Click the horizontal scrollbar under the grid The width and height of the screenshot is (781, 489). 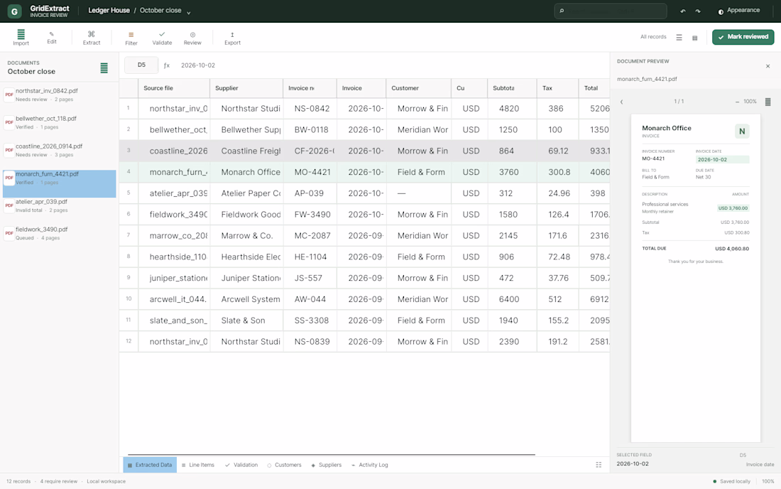click(x=332, y=454)
